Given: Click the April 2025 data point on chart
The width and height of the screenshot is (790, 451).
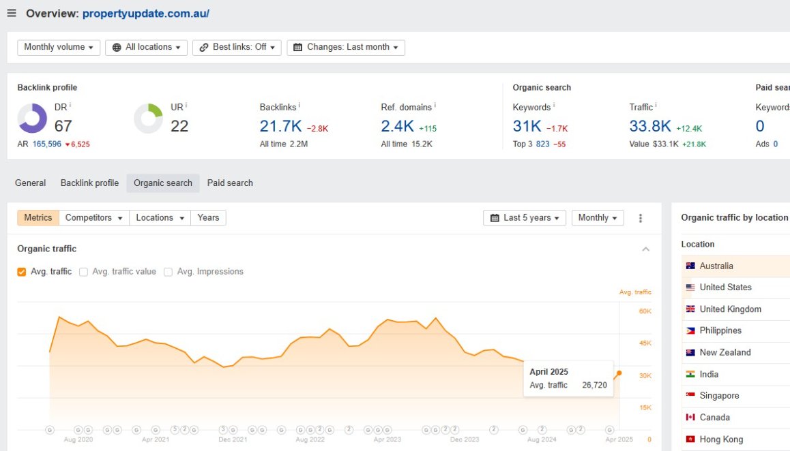Looking at the screenshot, I should point(619,373).
